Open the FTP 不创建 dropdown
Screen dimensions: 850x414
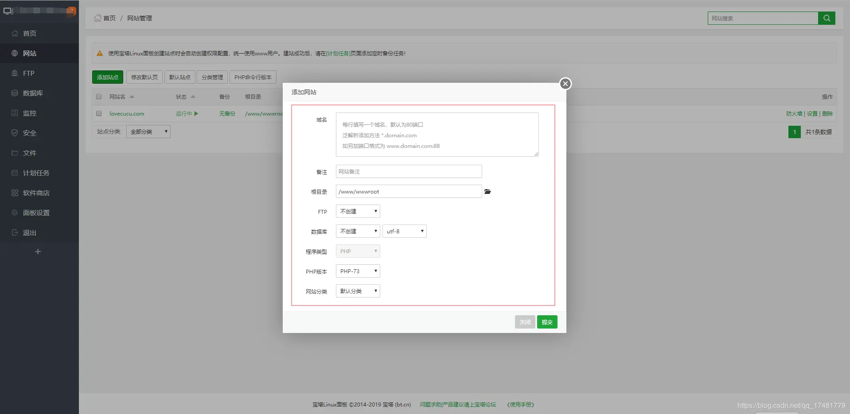357,211
